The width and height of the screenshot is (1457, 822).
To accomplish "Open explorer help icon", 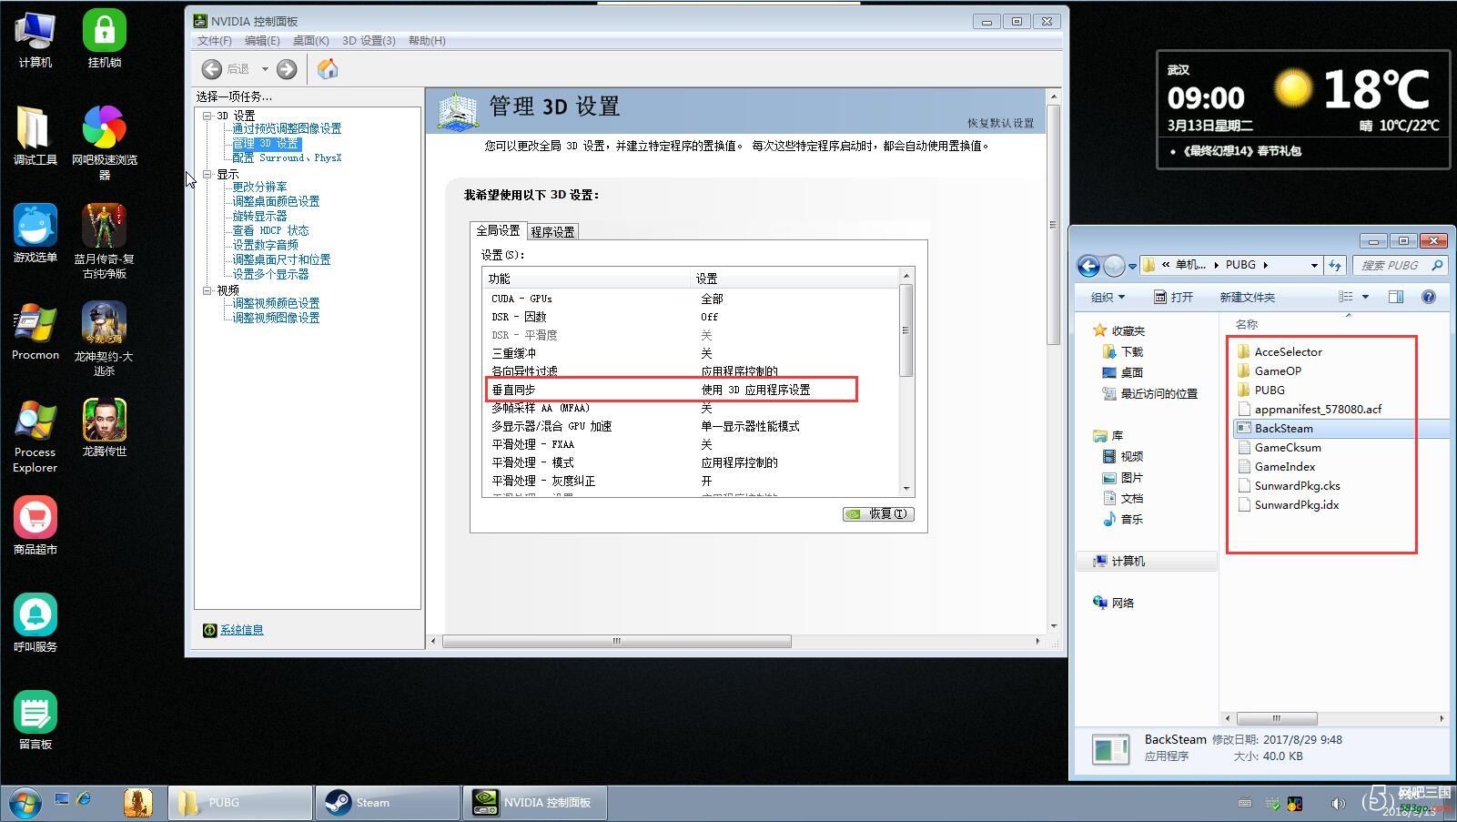I will click(x=1429, y=298).
